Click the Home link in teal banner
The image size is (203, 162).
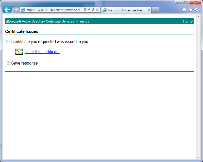188,22
